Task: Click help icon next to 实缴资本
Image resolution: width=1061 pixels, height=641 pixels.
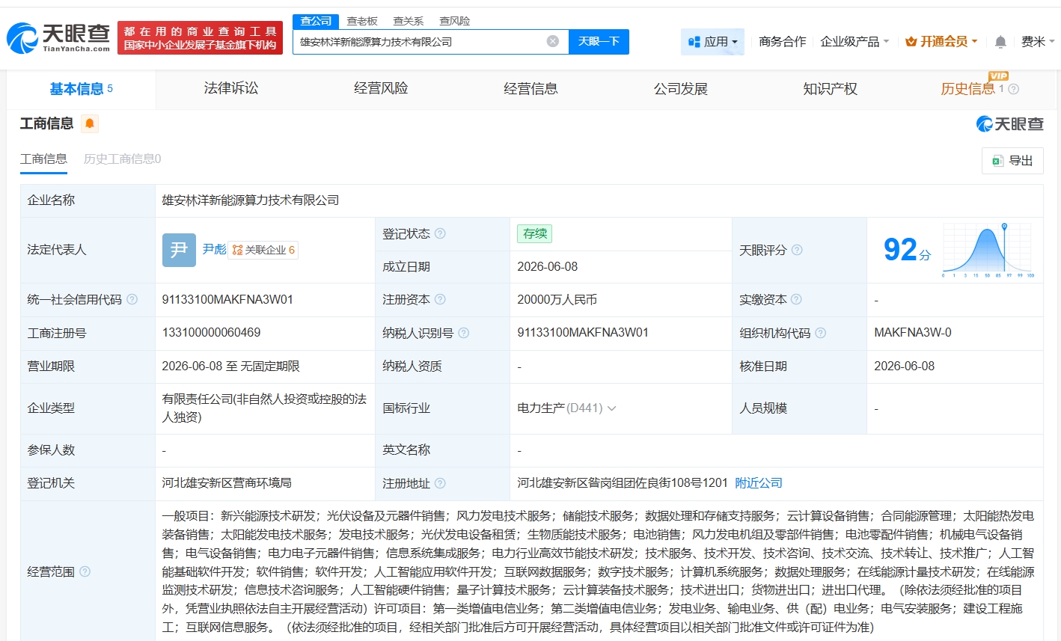Action: (x=796, y=299)
